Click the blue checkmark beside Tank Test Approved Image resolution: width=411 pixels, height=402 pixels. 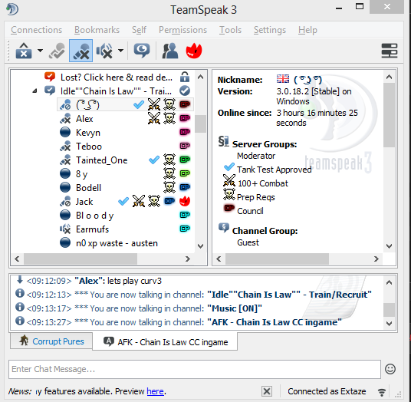pos(229,166)
